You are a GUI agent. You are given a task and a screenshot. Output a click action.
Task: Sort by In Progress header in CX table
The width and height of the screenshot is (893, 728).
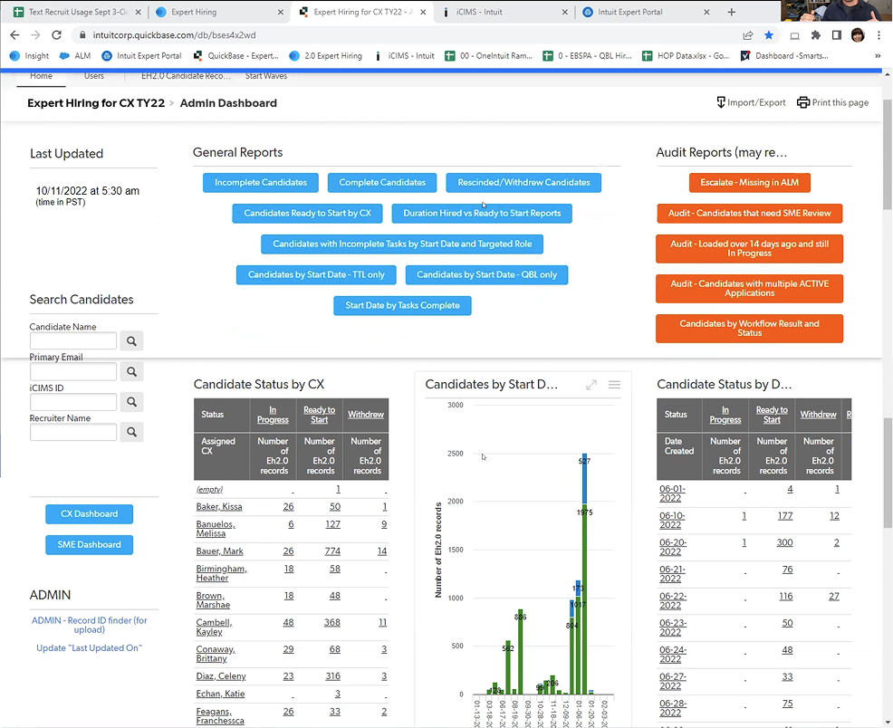pyautogui.click(x=273, y=415)
